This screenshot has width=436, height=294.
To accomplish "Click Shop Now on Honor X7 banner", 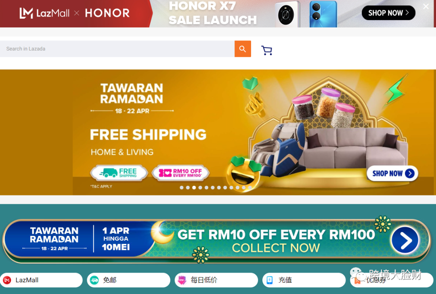I will point(388,13).
